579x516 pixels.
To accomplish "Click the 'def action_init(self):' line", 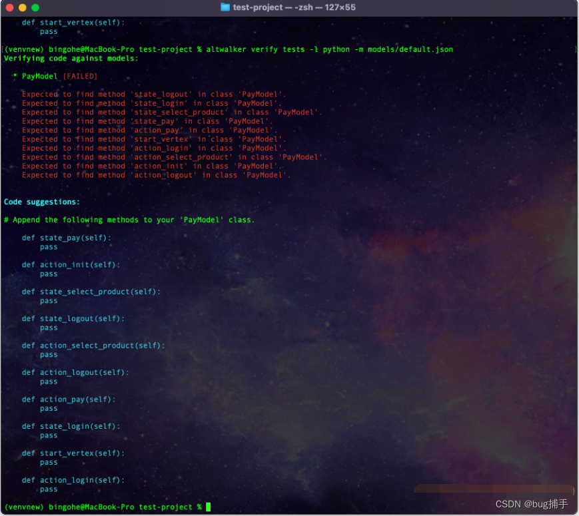I will [x=71, y=265].
